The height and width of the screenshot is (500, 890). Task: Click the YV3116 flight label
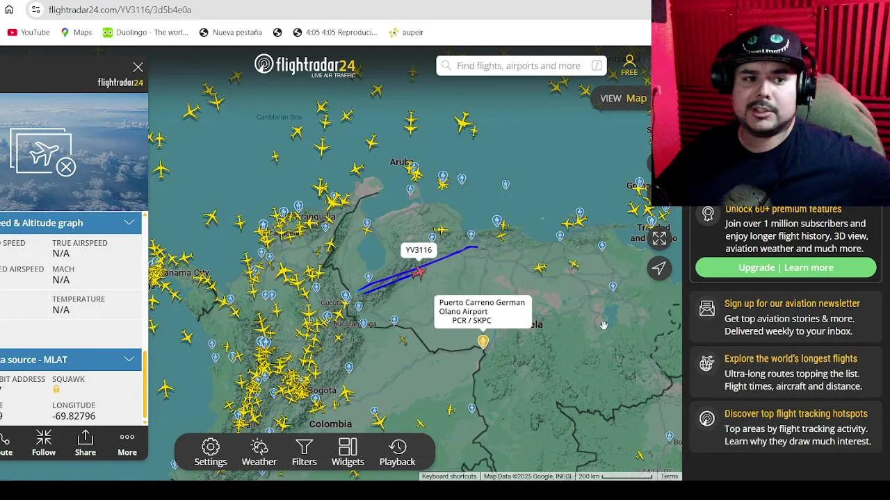pyautogui.click(x=419, y=250)
